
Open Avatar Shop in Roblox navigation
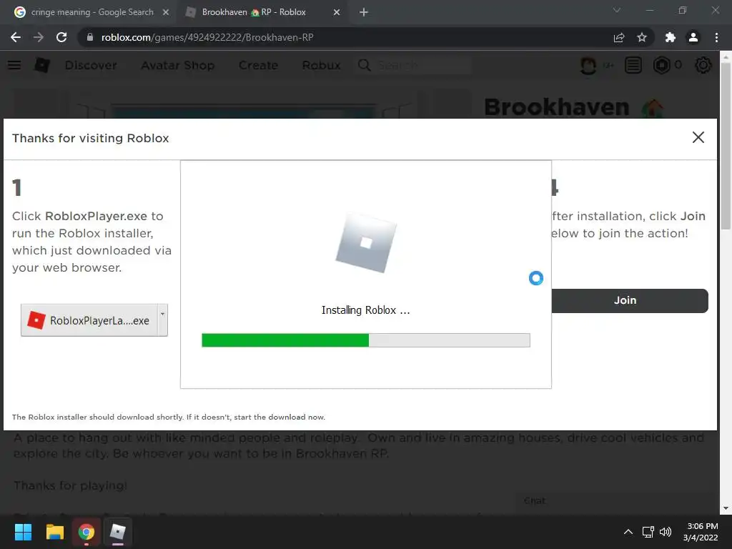point(178,65)
